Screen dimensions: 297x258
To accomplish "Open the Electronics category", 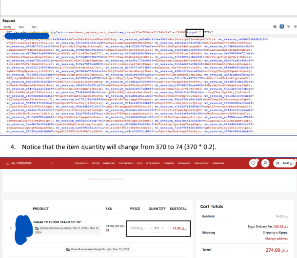I will (x=126, y=163).
